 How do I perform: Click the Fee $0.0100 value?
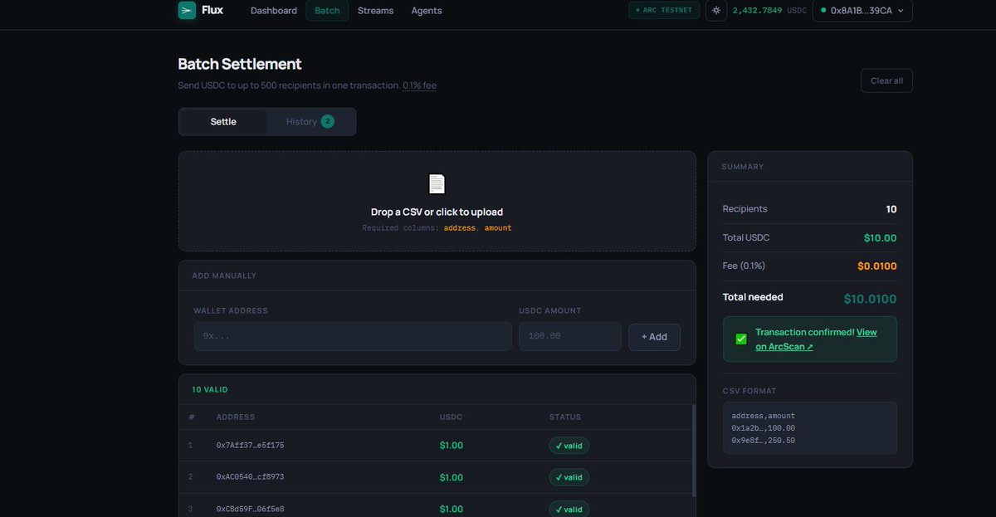pyautogui.click(x=877, y=266)
